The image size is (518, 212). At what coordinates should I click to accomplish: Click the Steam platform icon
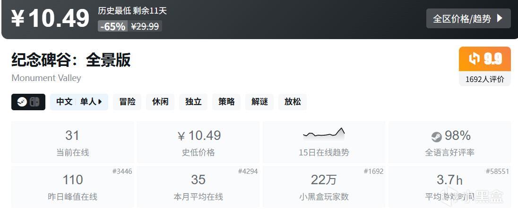pyautogui.click(x=22, y=102)
